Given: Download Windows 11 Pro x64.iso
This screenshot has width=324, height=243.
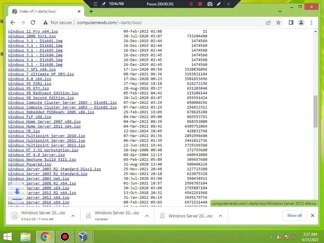Looking at the screenshot, I should pyautogui.click(x=33, y=31).
